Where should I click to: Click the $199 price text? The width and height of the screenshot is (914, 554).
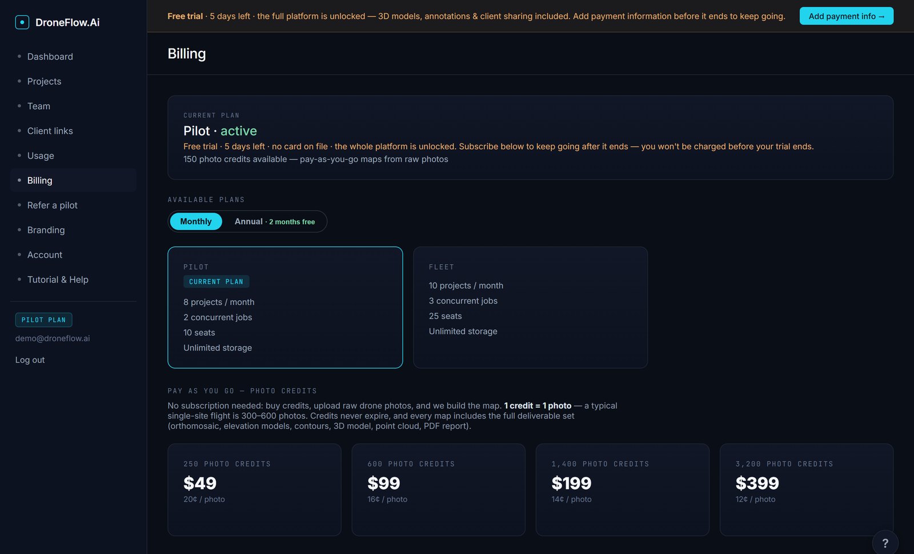point(571,484)
